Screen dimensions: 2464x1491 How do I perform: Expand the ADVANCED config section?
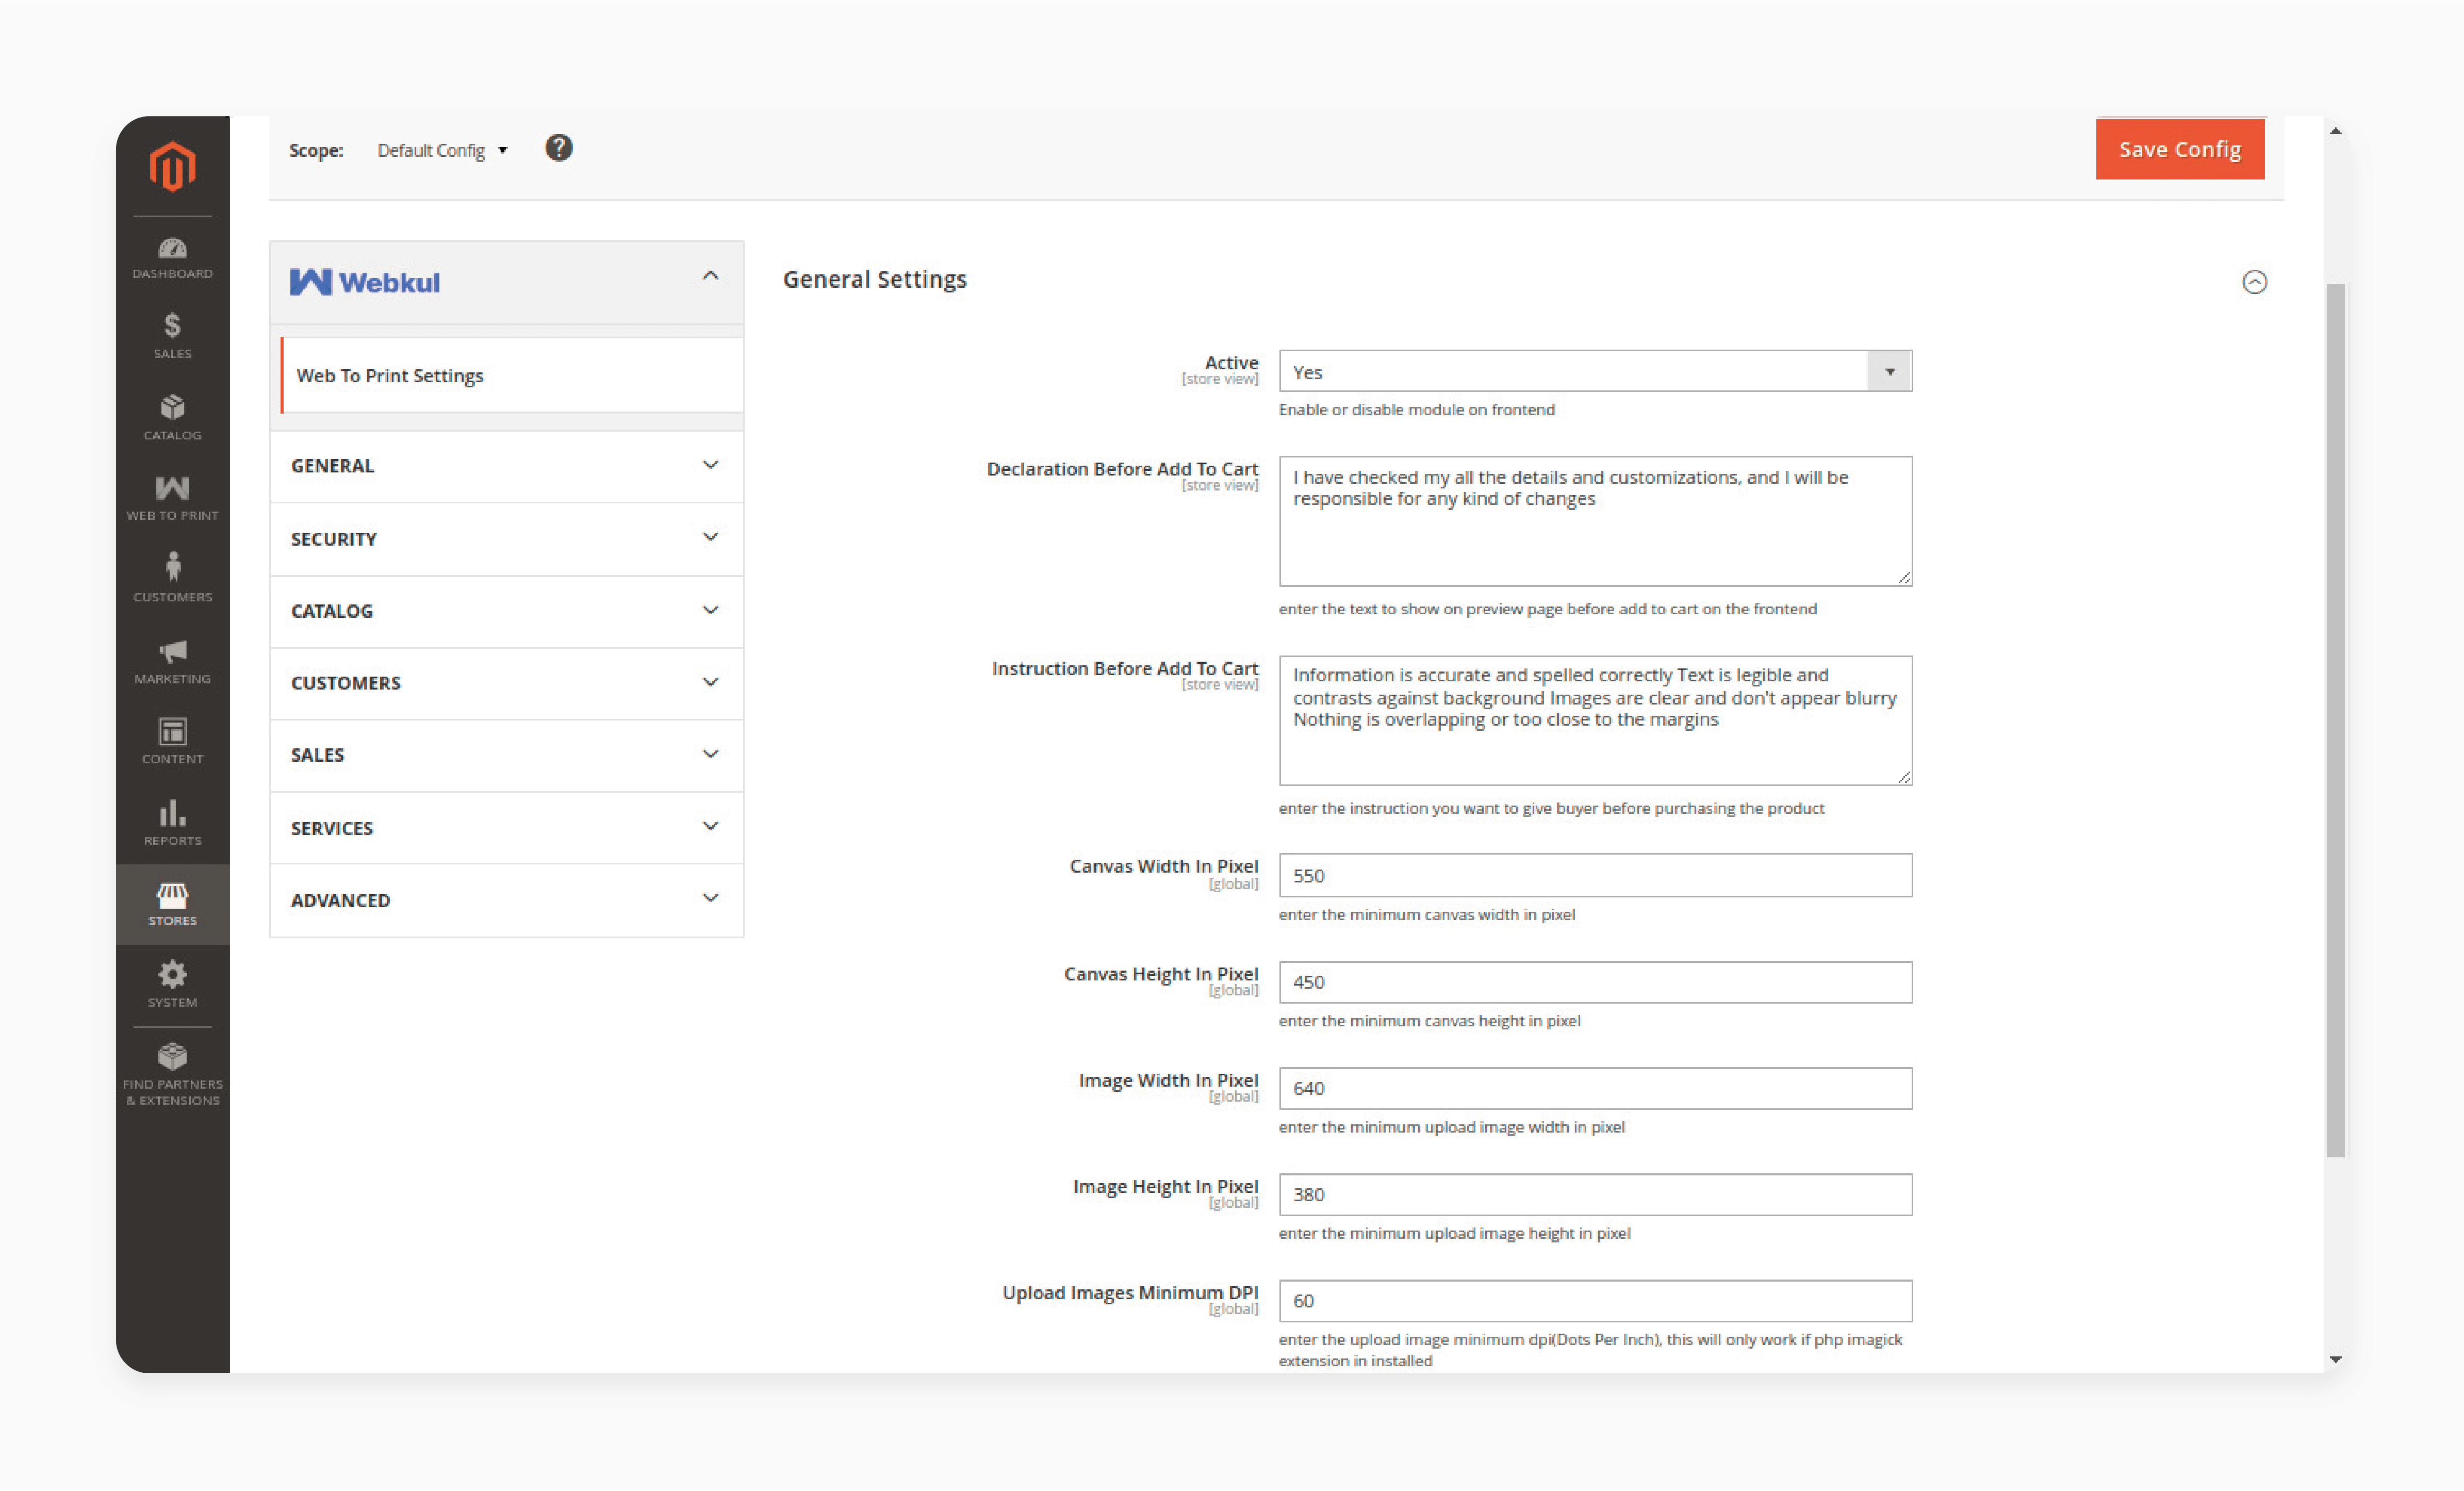point(506,900)
